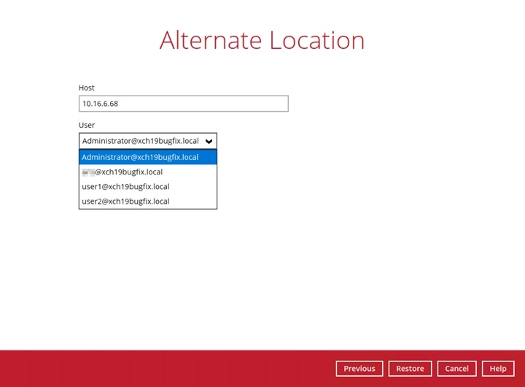Click the Host IP address input field
The width and height of the screenshot is (525, 387).
pyautogui.click(x=183, y=104)
